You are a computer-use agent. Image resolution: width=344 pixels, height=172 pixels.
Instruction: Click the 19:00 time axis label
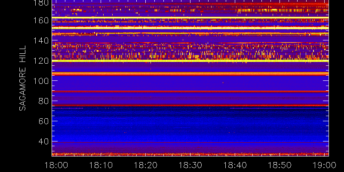pyautogui.click(x=325, y=165)
